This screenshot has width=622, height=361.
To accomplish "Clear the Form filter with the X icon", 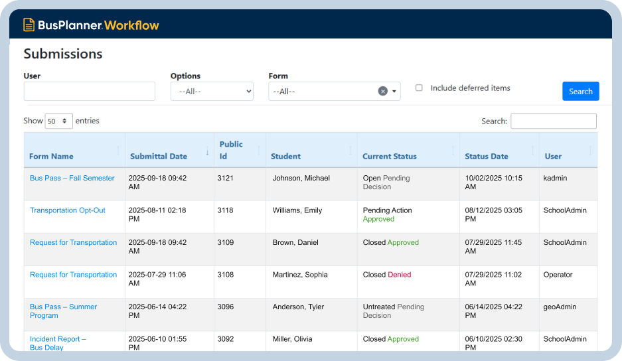I will [382, 92].
